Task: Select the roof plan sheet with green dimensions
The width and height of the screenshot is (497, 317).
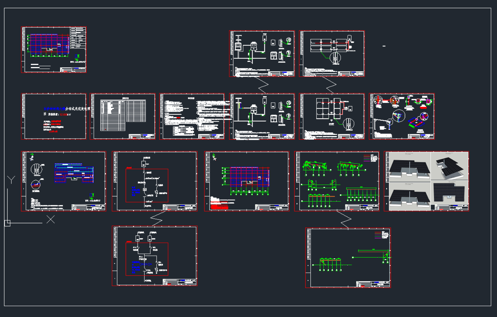Action: coord(247,181)
